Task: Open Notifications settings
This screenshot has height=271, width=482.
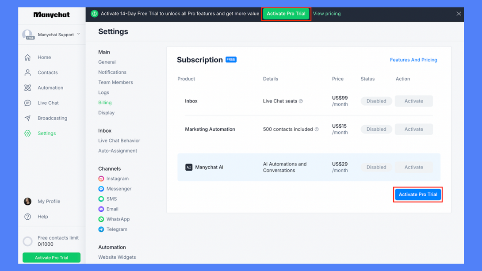Action: pyautogui.click(x=112, y=72)
